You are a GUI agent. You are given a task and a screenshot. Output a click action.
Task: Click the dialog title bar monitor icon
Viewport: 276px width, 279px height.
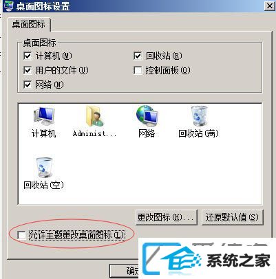(x=9, y=5)
